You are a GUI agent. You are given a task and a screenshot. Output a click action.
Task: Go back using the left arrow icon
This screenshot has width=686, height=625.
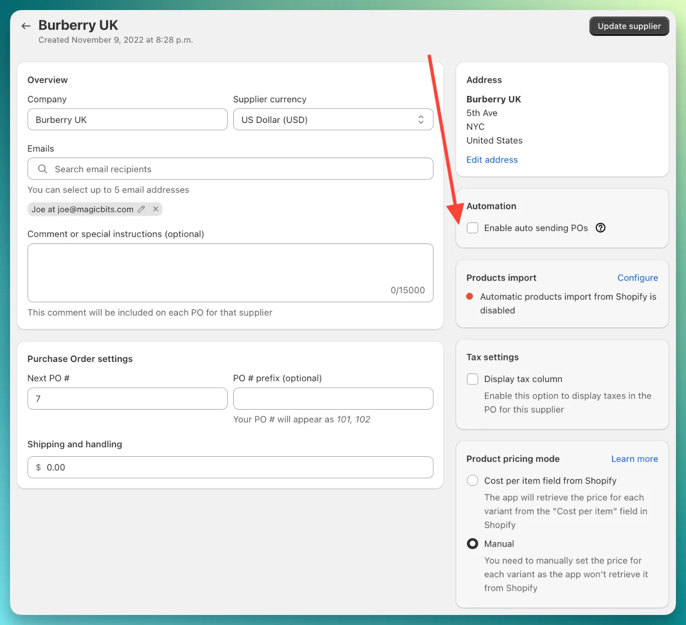point(26,26)
